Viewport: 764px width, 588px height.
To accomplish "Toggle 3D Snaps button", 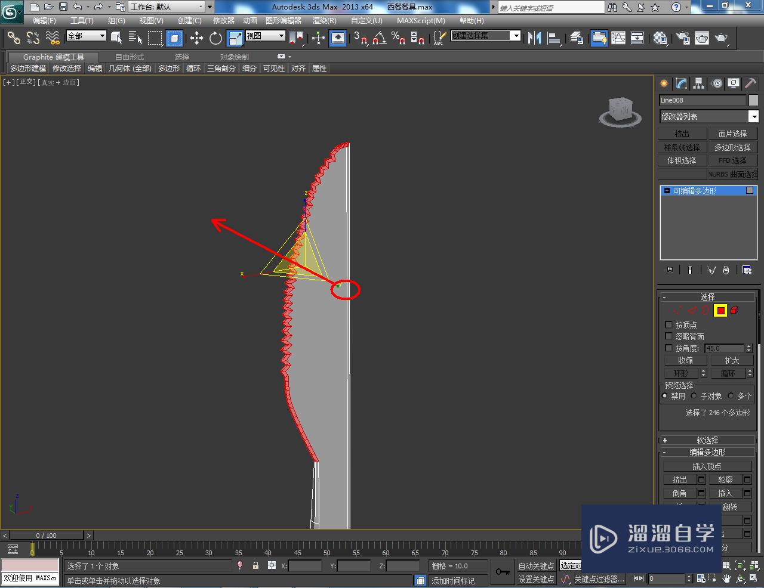I will point(360,38).
